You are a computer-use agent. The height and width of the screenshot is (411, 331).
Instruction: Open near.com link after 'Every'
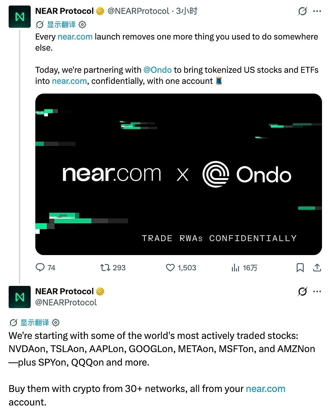tap(75, 37)
